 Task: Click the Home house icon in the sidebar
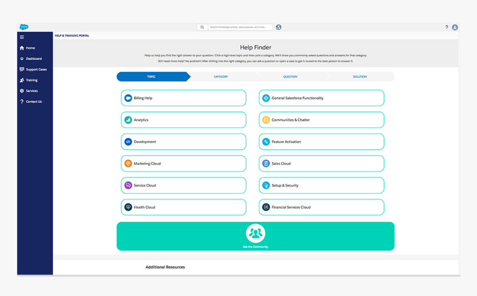22,48
